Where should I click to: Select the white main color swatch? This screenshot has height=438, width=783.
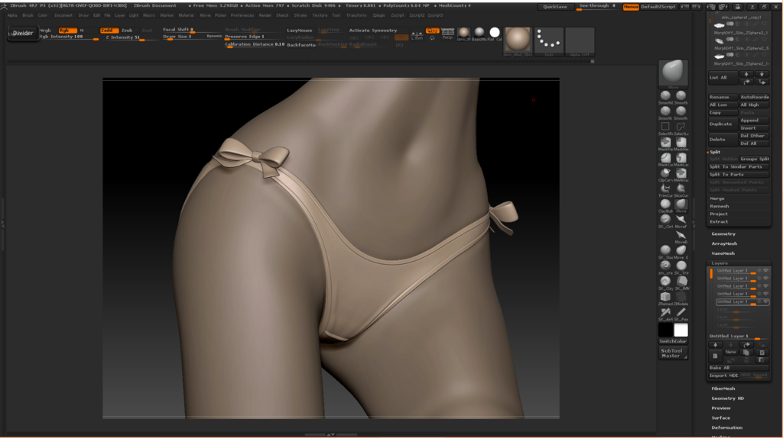coord(681,330)
